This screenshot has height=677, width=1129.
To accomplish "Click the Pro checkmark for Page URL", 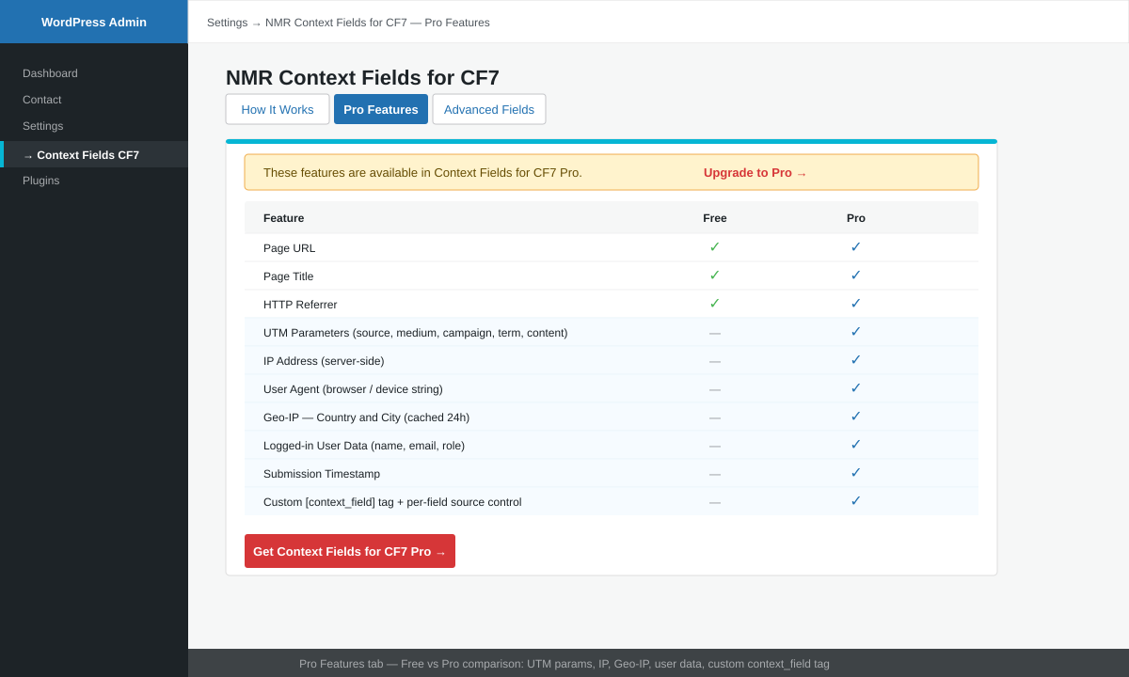I will [856, 247].
